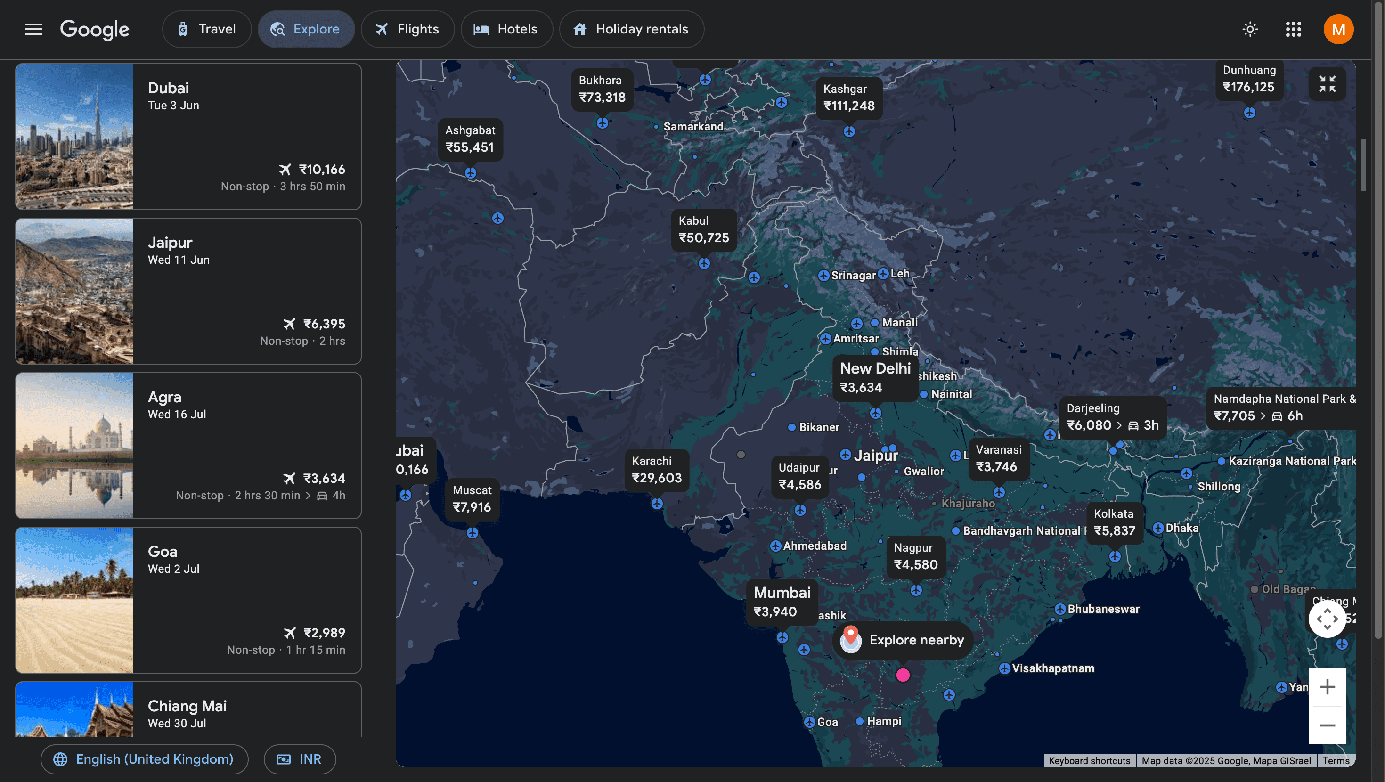Switch to the Hotels tab
1385x782 pixels.
tap(506, 29)
